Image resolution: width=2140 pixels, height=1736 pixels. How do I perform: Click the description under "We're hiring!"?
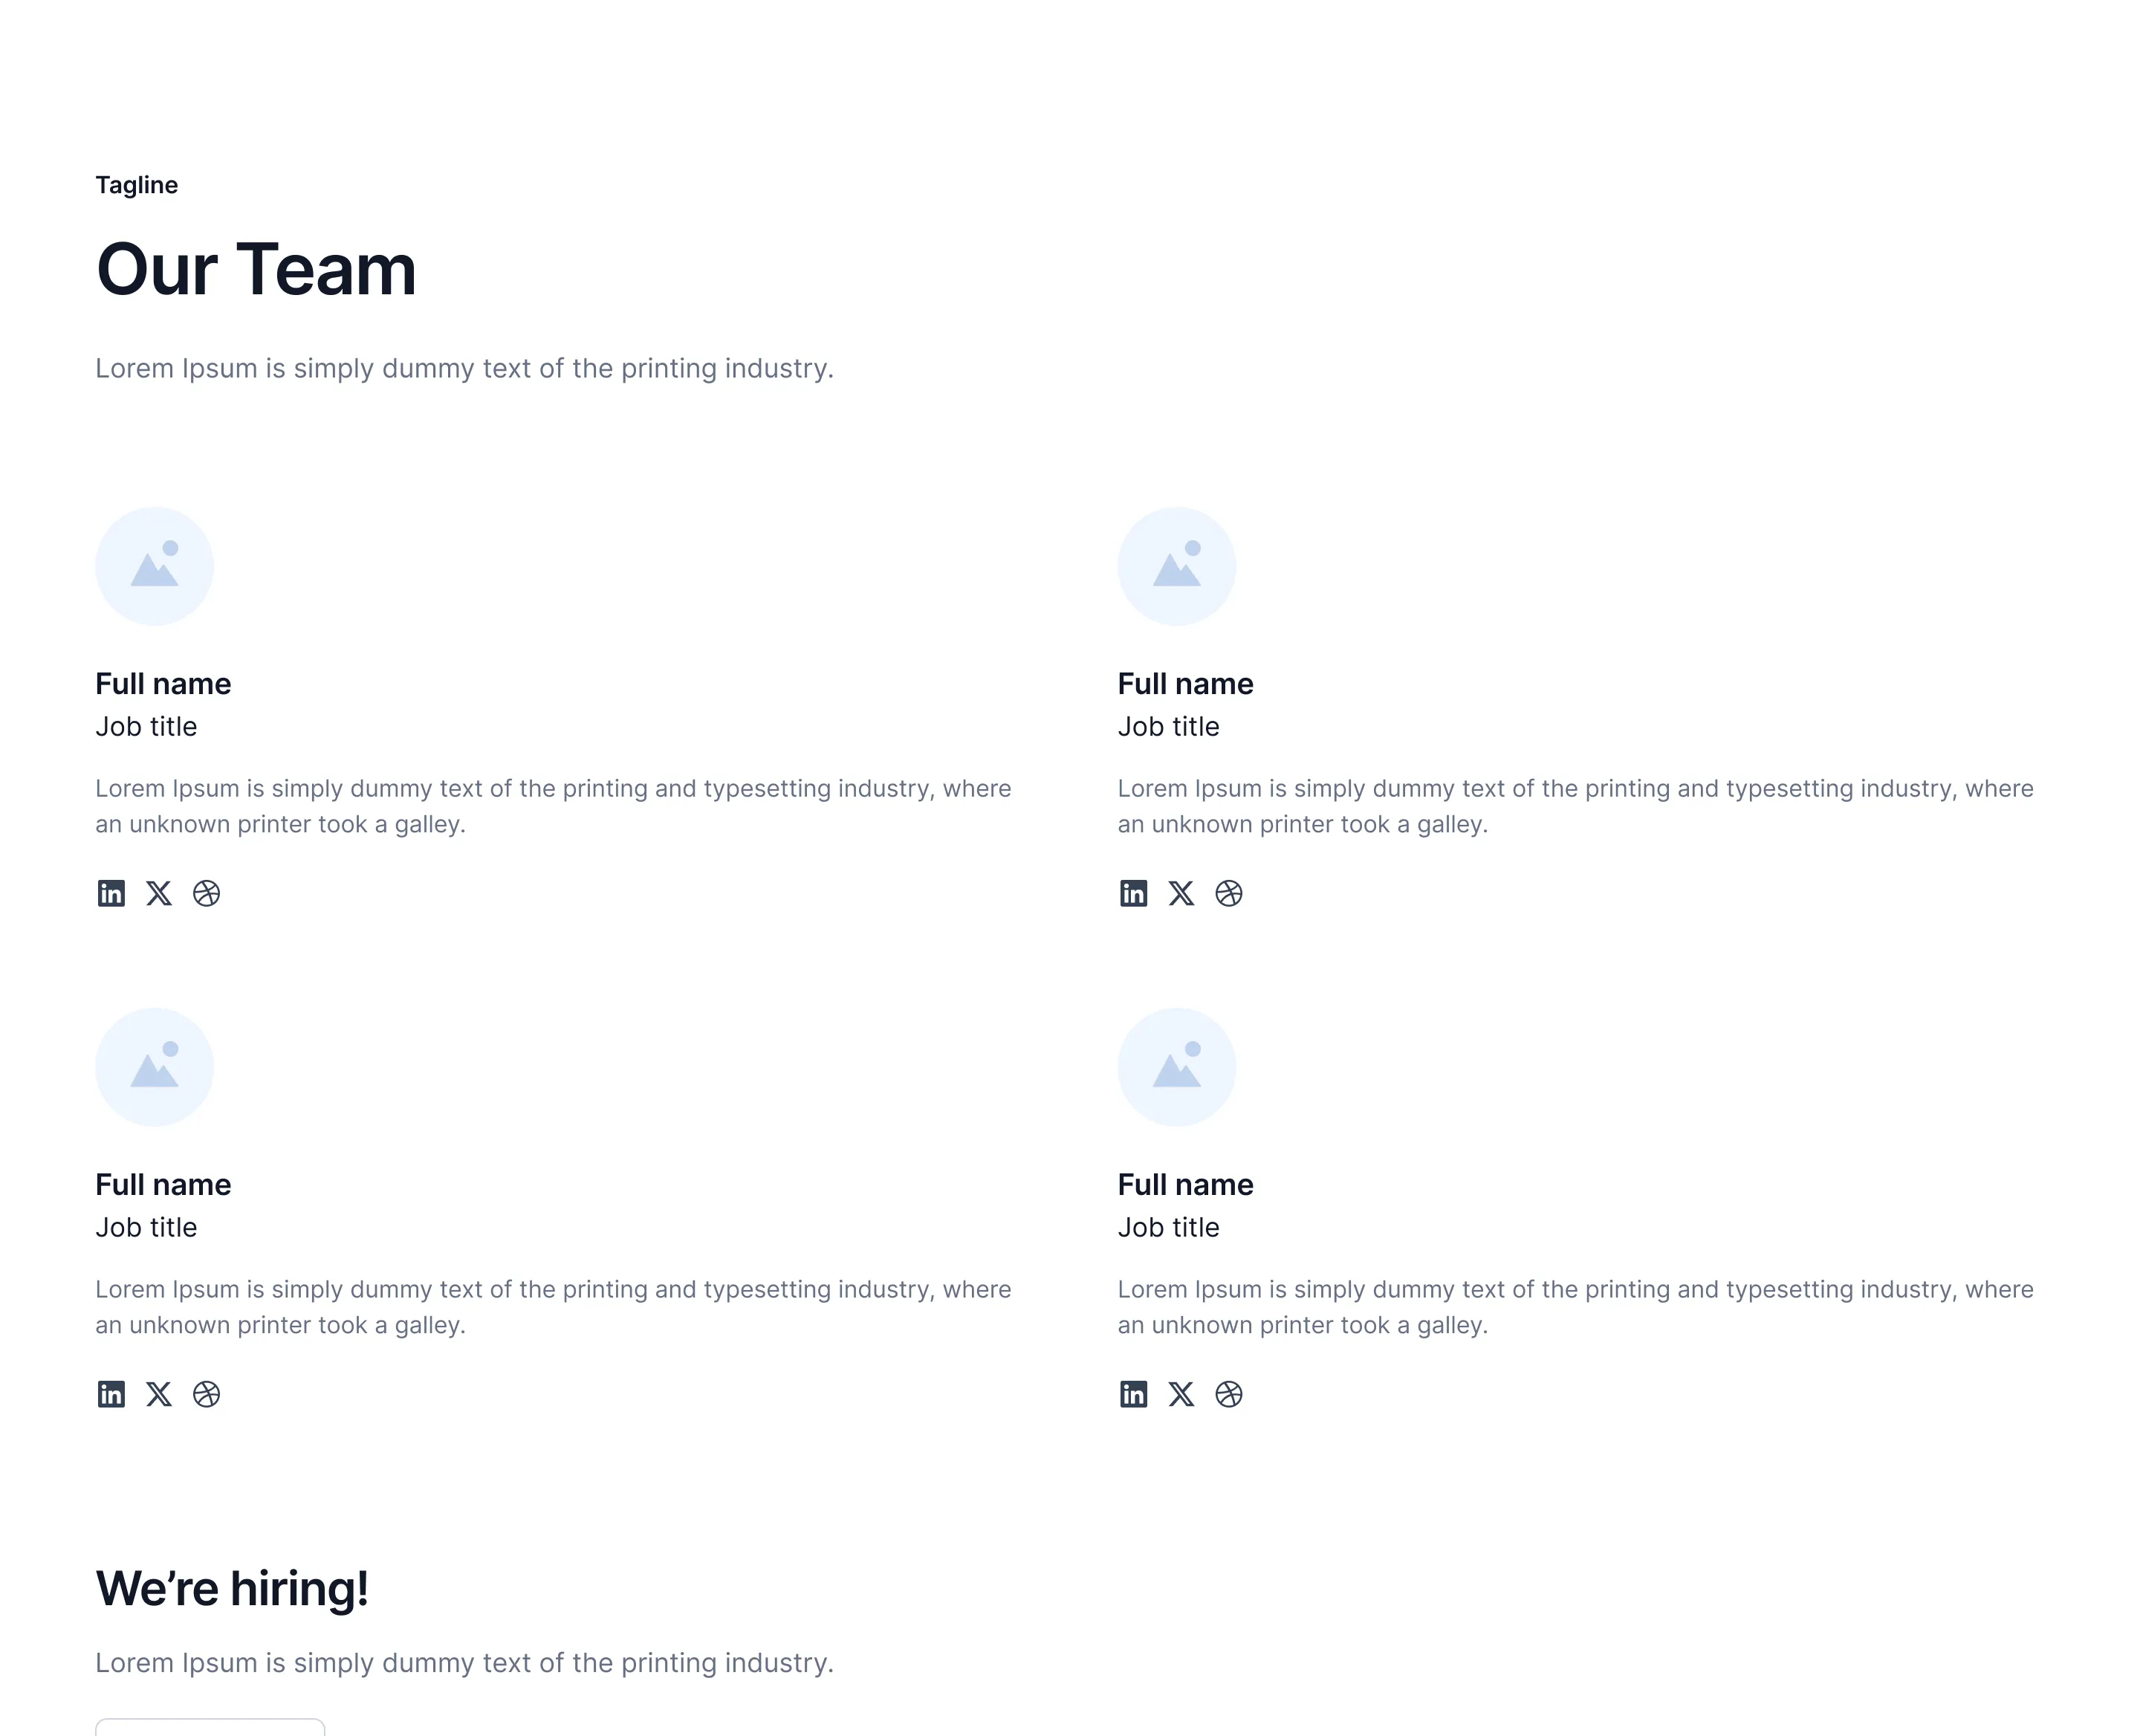pyautogui.click(x=464, y=1663)
